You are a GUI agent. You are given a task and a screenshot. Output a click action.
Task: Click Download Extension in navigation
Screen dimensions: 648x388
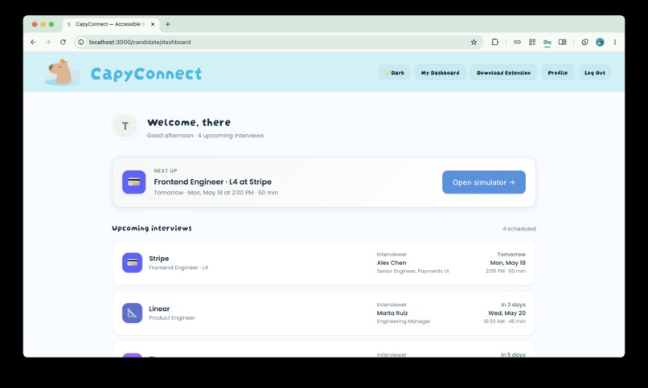pyautogui.click(x=504, y=72)
